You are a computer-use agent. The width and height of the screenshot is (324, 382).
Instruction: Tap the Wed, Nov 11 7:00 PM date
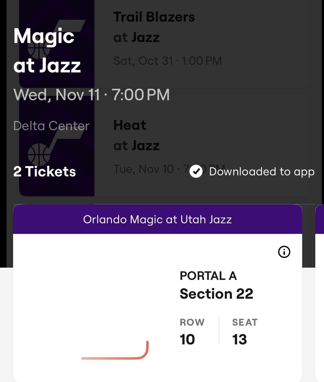pyautogui.click(x=91, y=95)
